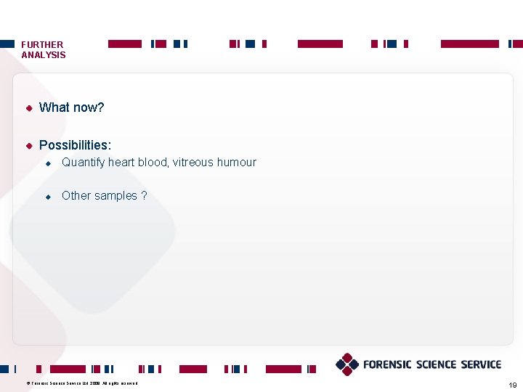Click the Forensic Science Service diamond logo icon

[x=347, y=364]
